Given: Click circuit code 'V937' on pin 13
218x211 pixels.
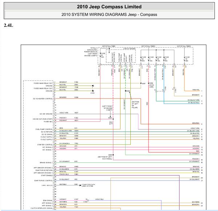Looking at the screenshot, I should click(x=76, y=113).
